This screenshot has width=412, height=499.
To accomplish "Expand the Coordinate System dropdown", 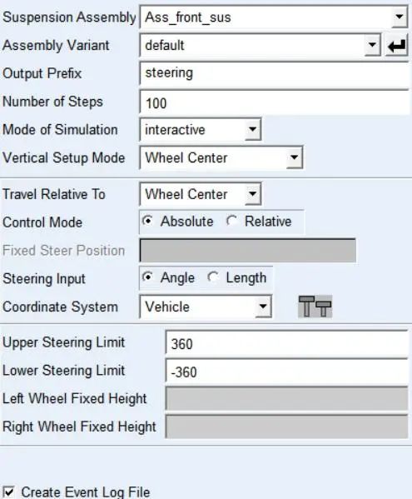I will 263,307.
